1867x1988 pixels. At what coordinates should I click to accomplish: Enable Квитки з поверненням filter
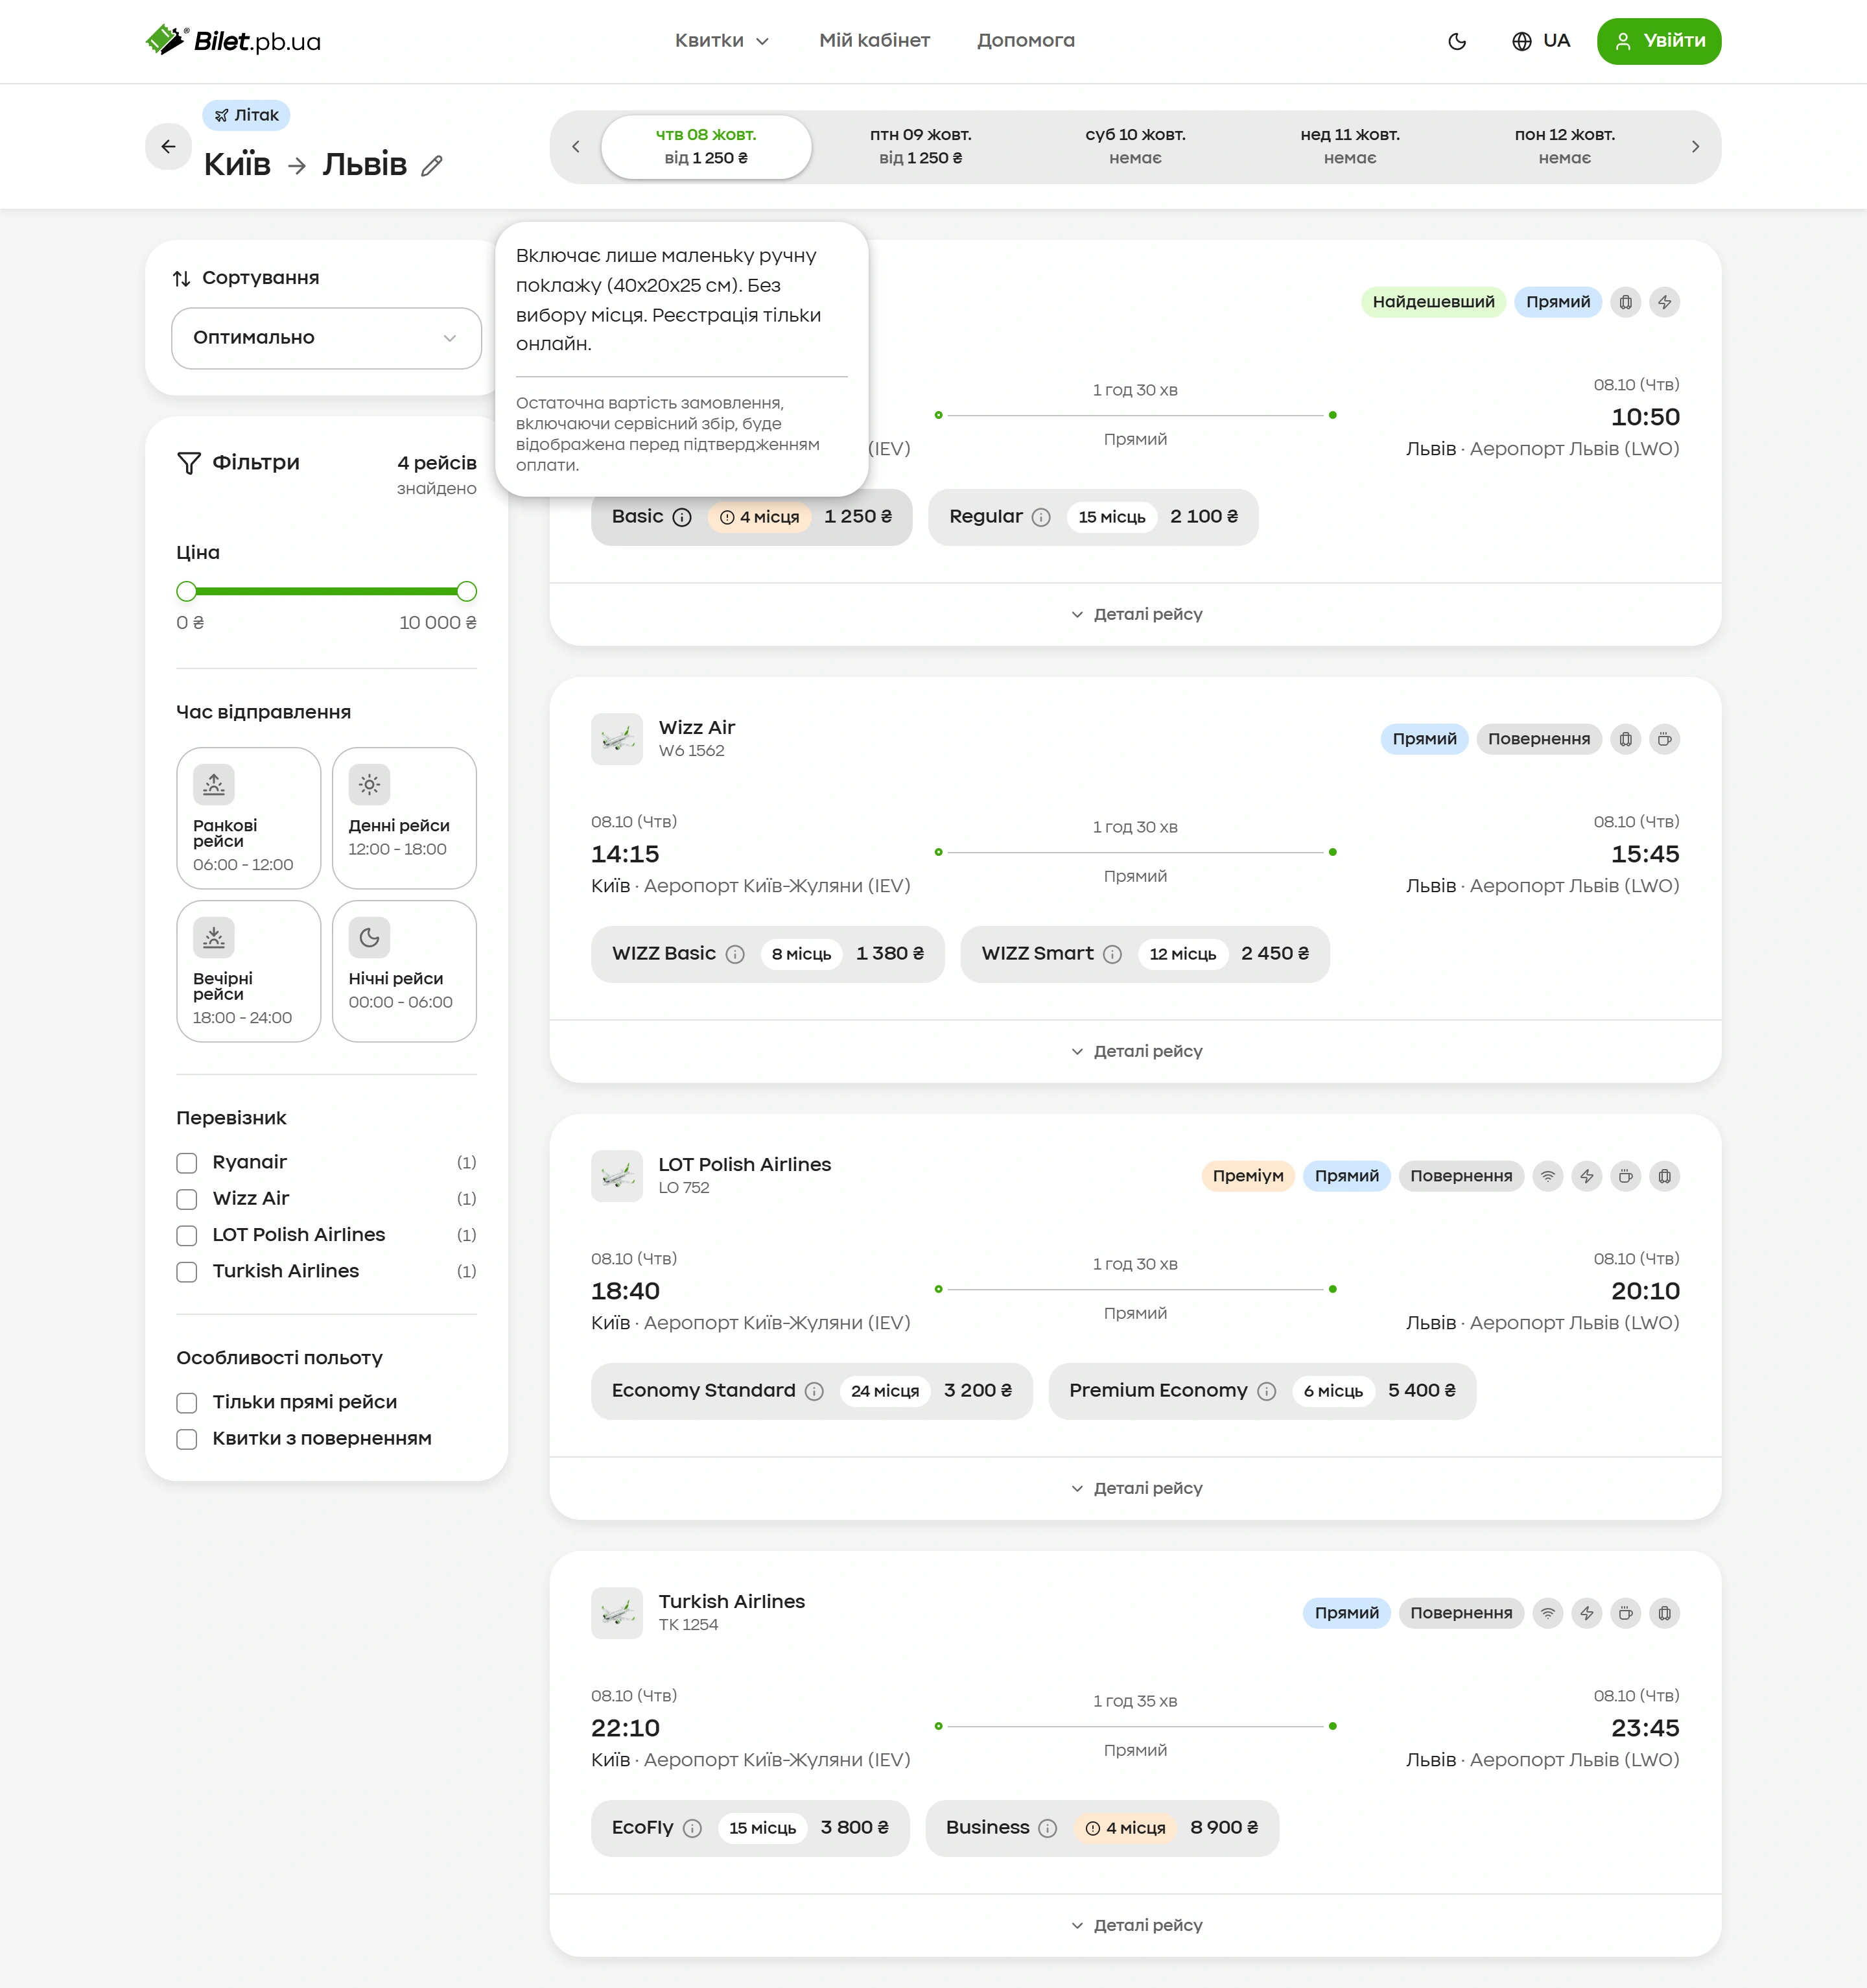click(187, 1439)
